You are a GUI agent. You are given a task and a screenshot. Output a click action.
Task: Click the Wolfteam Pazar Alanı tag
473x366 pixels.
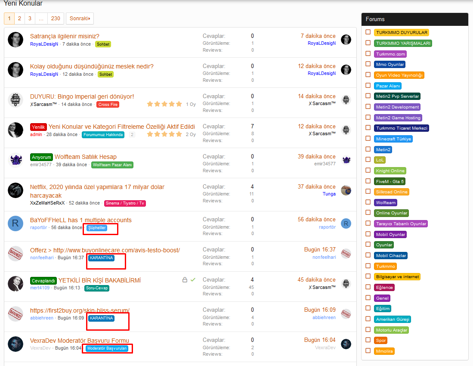point(112,165)
